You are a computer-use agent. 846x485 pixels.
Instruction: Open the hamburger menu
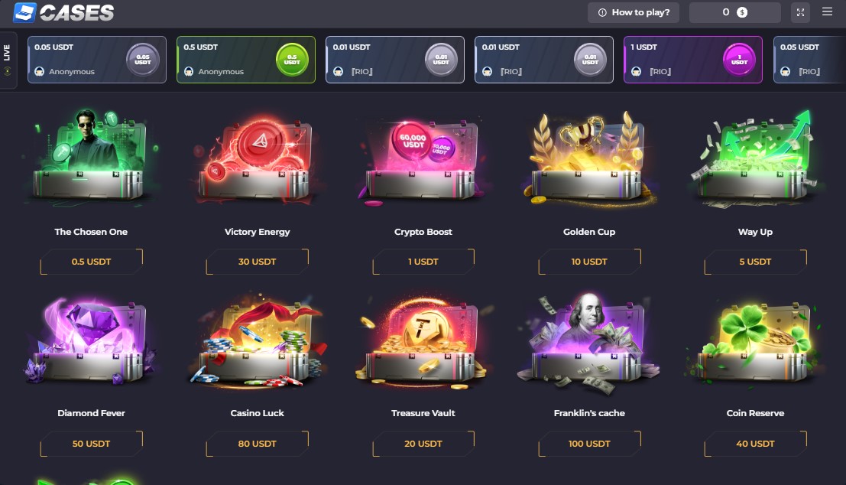[827, 12]
